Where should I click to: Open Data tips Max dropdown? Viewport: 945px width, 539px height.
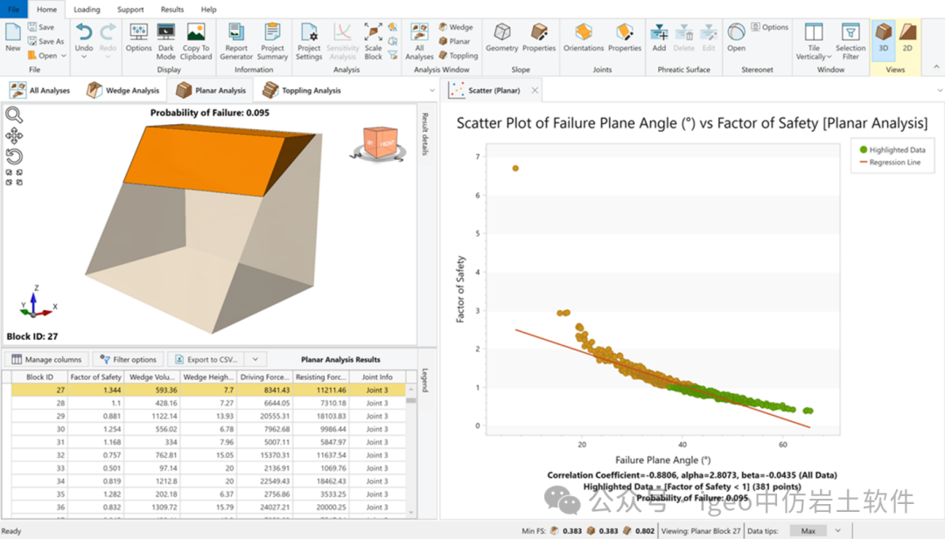(x=837, y=530)
